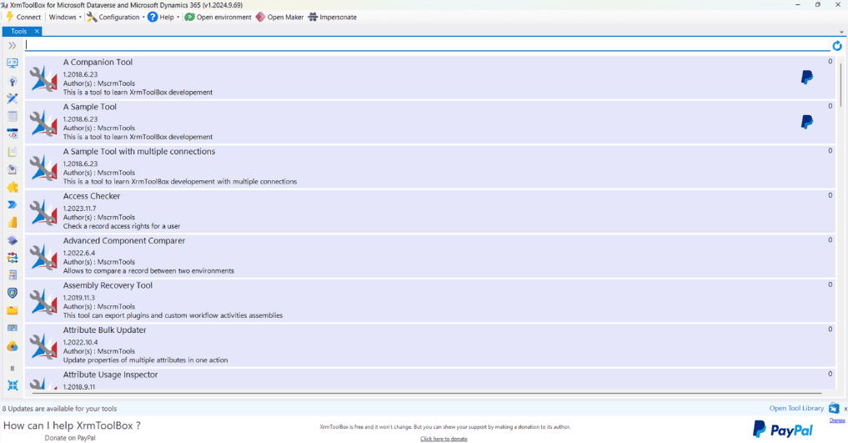Viewport: 848px width, 443px height.
Task: Expand the left sidebar with double chevron
Action: pyautogui.click(x=13, y=45)
